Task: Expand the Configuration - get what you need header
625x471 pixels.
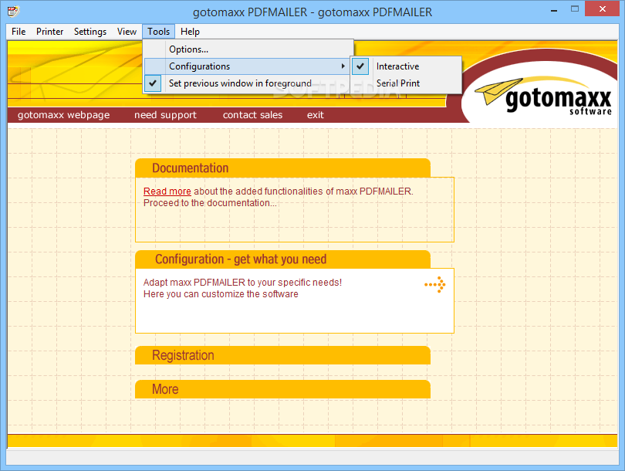Action: coord(282,259)
